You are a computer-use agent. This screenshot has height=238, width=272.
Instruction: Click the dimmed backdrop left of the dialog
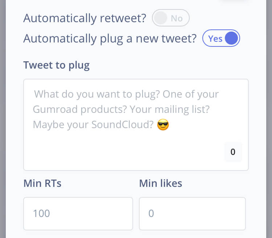coord(3,120)
